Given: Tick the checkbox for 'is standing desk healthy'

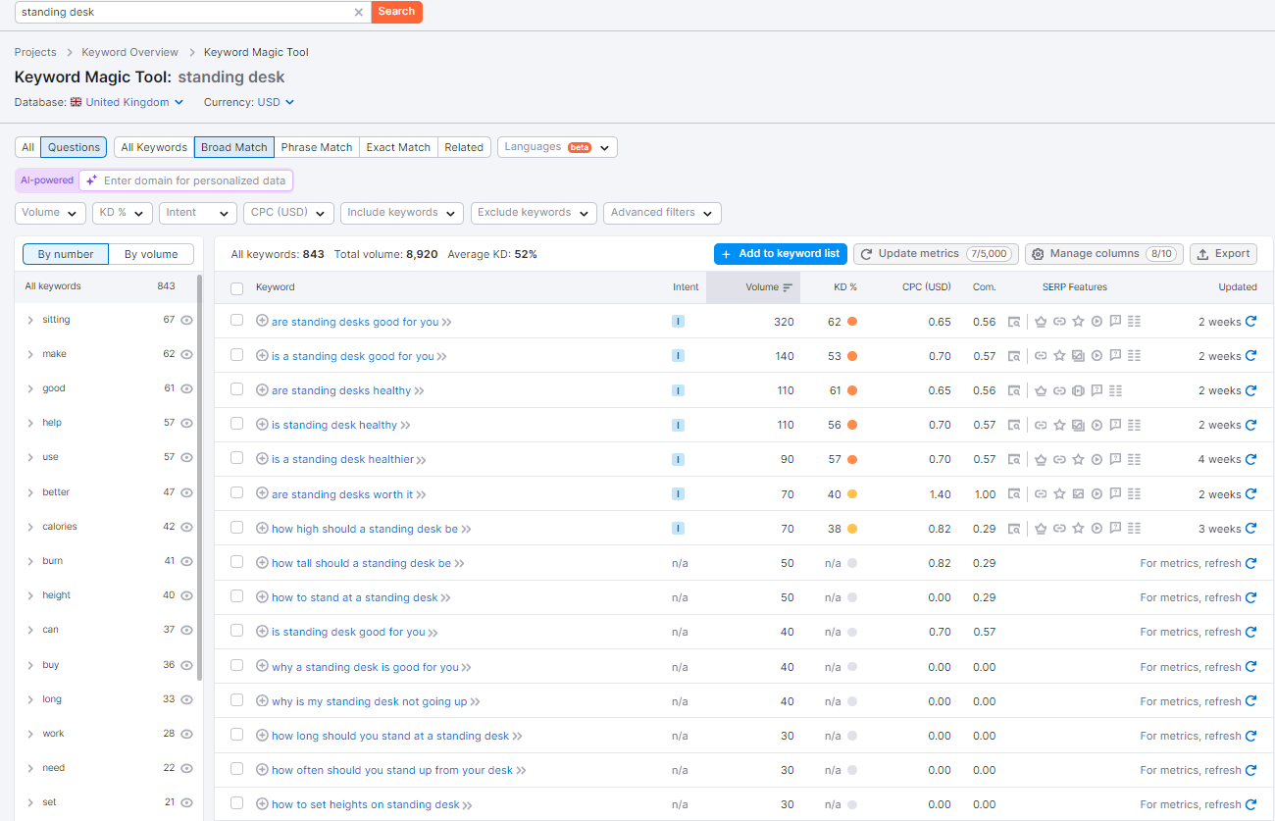Looking at the screenshot, I should click(x=236, y=425).
